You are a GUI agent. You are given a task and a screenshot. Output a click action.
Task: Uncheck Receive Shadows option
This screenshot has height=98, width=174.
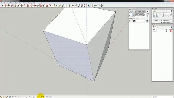(162, 22)
